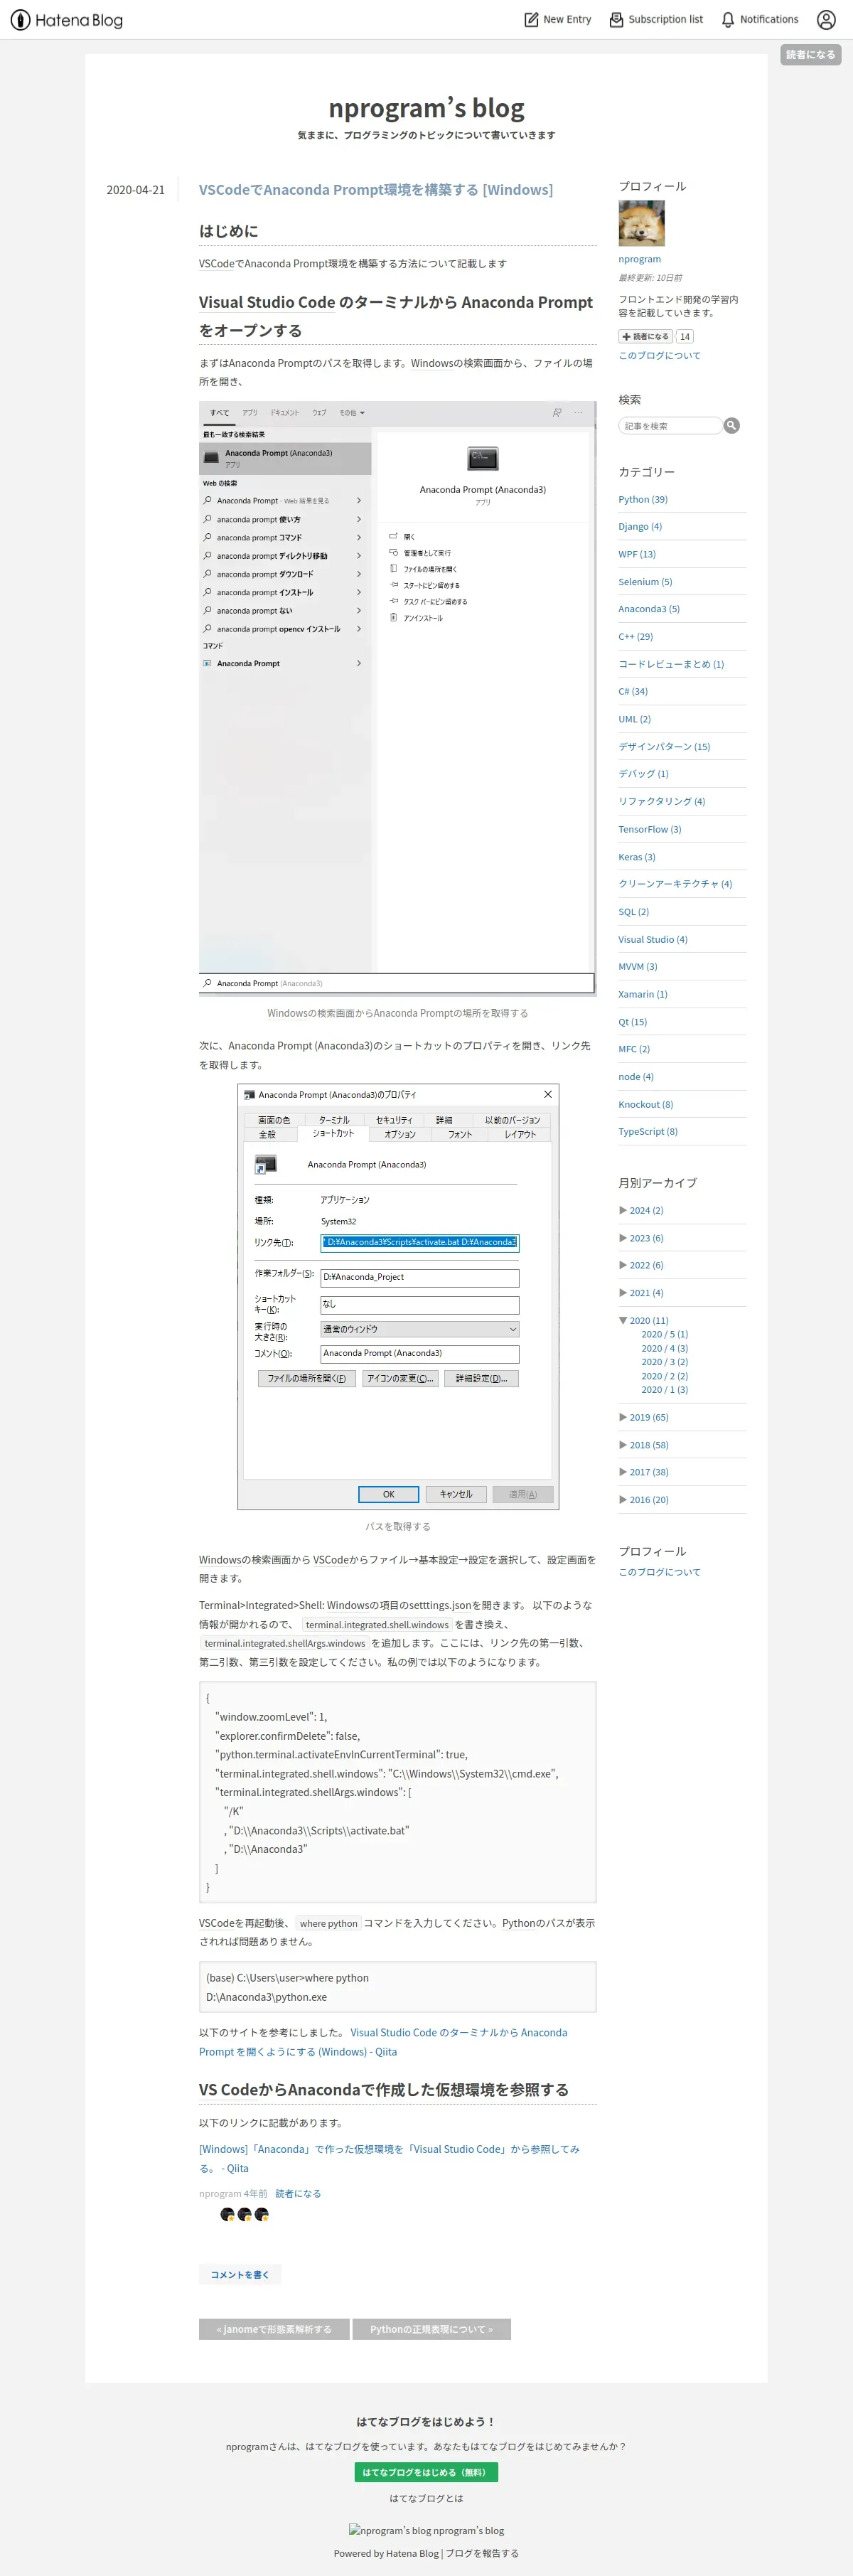Open the article title VSCodeでAnaconda Prompt環境を構築する
The height and width of the screenshot is (2576, 853).
click(x=376, y=190)
